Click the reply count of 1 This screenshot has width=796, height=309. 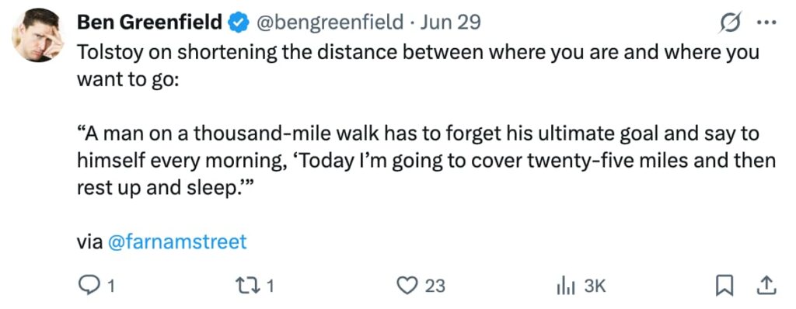111,286
